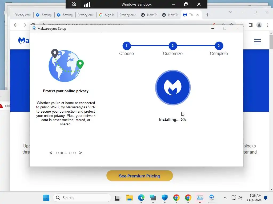Image resolution: width=273 pixels, height=204 pixels.
Task: Click the globe privacy illustration
Action: [66, 65]
